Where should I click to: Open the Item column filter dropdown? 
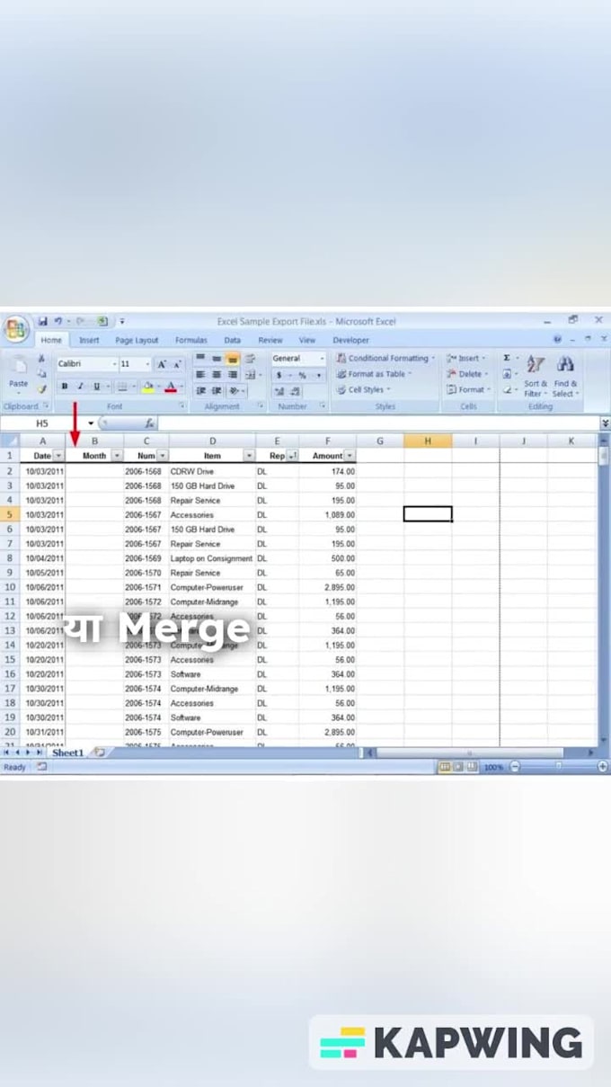[249, 456]
